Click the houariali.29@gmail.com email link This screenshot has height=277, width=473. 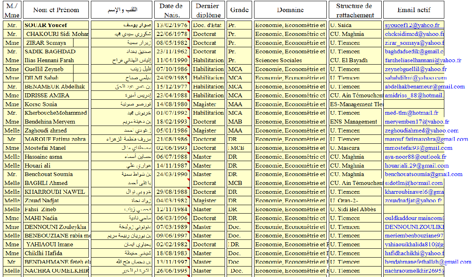pyautogui.click(x=416, y=166)
